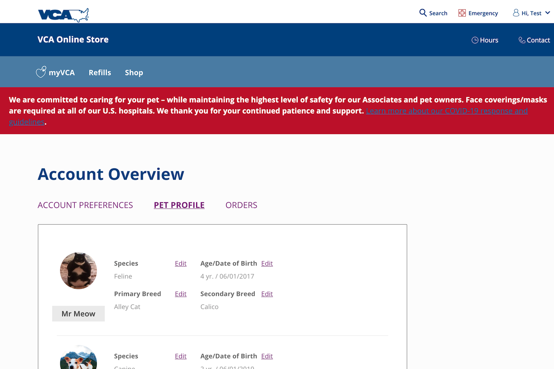This screenshot has width=554, height=369.
Task: Click the VCA logo
Action: pos(63,15)
